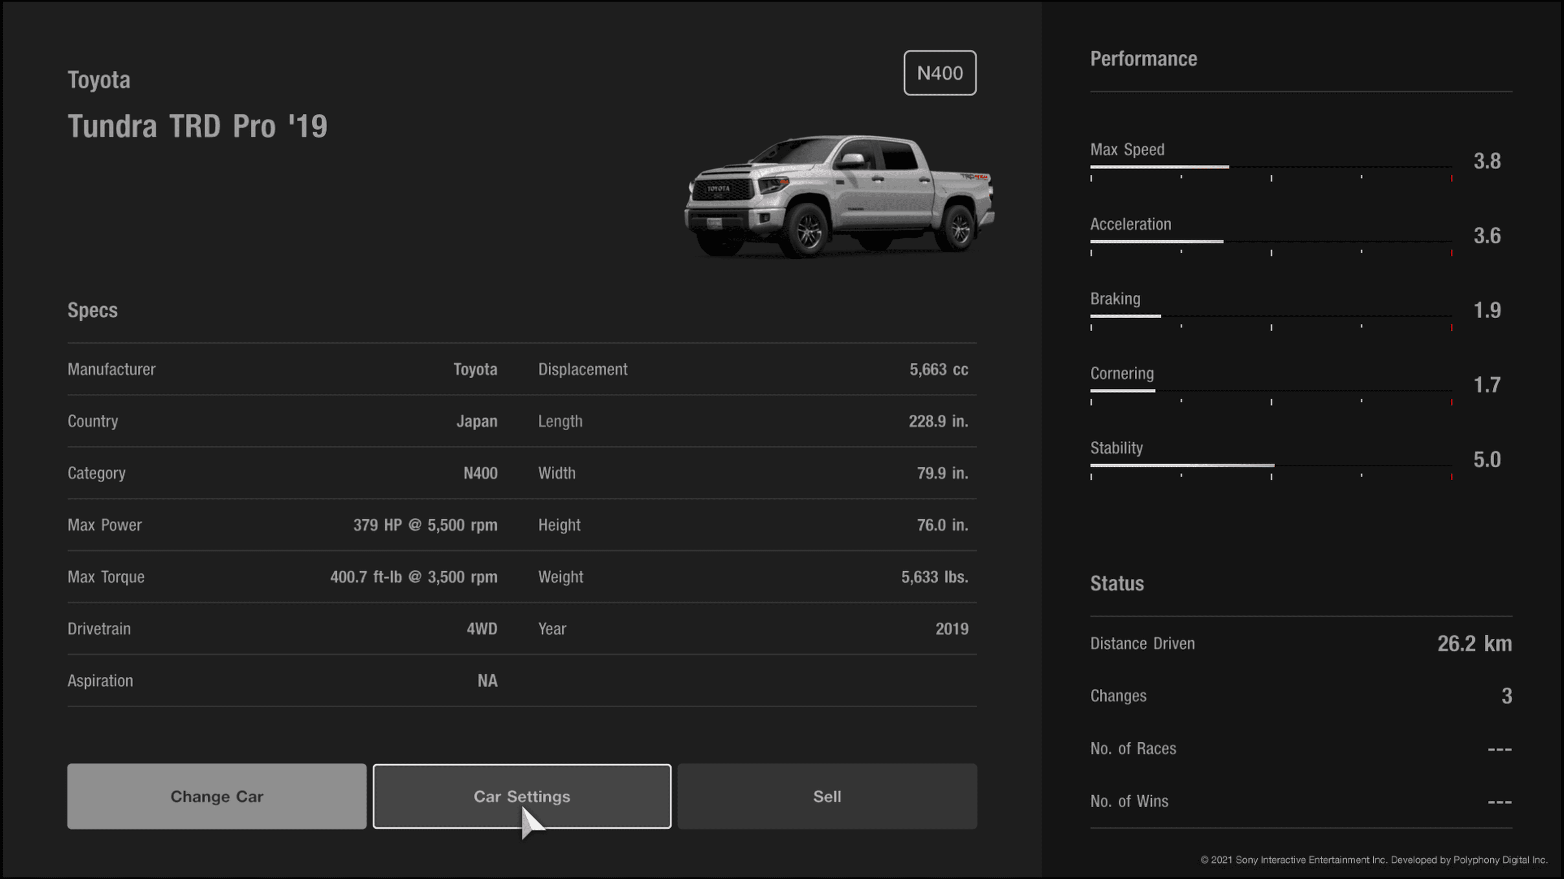Click the 'Performance' heading

[1143, 59]
